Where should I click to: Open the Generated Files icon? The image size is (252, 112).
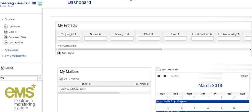[6, 37]
